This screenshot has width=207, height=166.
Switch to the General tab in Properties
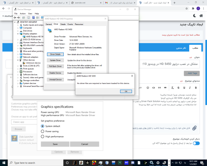49,24
